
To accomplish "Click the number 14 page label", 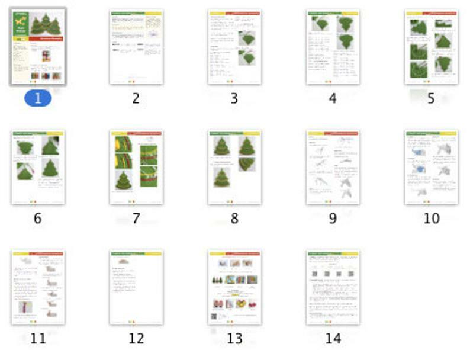I will pos(333,339).
